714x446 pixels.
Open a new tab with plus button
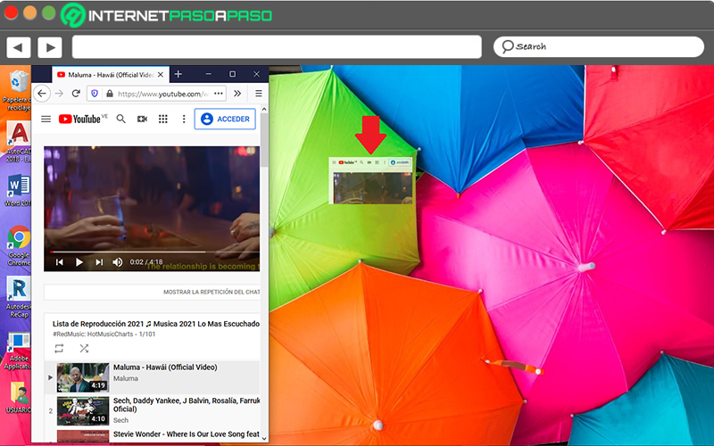pyautogui.click(x=178, y=74)
